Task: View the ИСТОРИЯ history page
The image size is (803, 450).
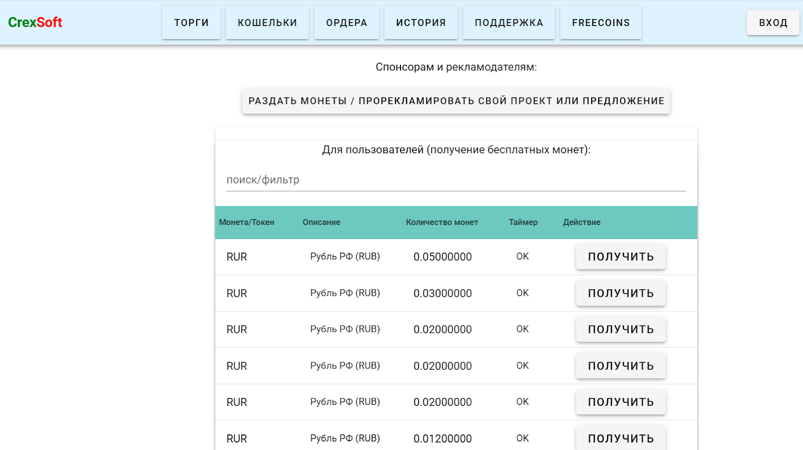Action: [421, 23]
